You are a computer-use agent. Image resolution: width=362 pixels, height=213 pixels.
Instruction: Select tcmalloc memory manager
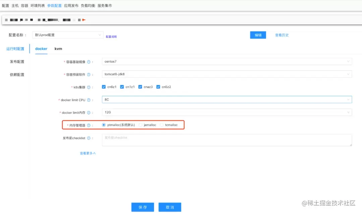point(162,125)
